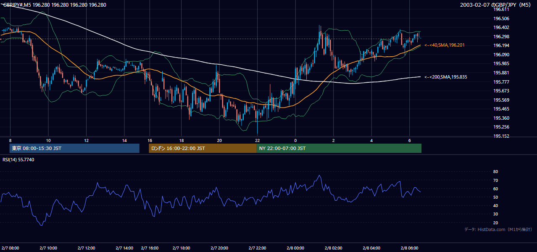Screen dimensions: 537x252
Task: Click hour label 8 under the price chart
Action: click(x=10, y=140)
